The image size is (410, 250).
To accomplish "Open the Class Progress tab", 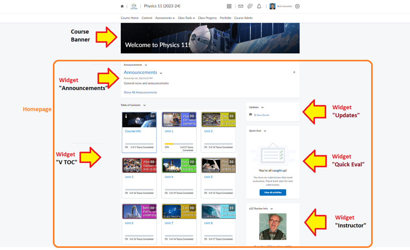I will point(207,18).
